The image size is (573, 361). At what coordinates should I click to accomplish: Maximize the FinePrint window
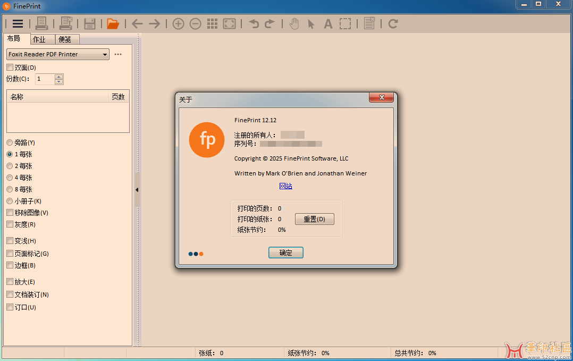(x=538, y=4)
